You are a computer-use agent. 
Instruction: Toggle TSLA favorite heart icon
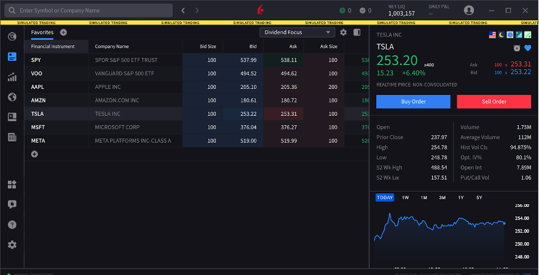click(x=528, y=48)
